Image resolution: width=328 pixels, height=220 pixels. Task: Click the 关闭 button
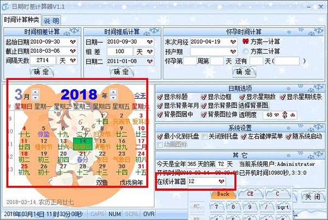313,197
